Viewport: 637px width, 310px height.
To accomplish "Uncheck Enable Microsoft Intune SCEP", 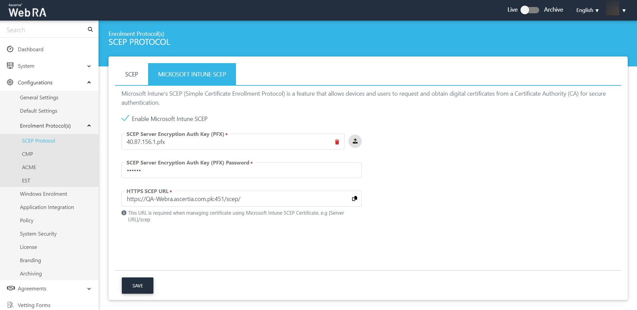I will tap(125, 118).
